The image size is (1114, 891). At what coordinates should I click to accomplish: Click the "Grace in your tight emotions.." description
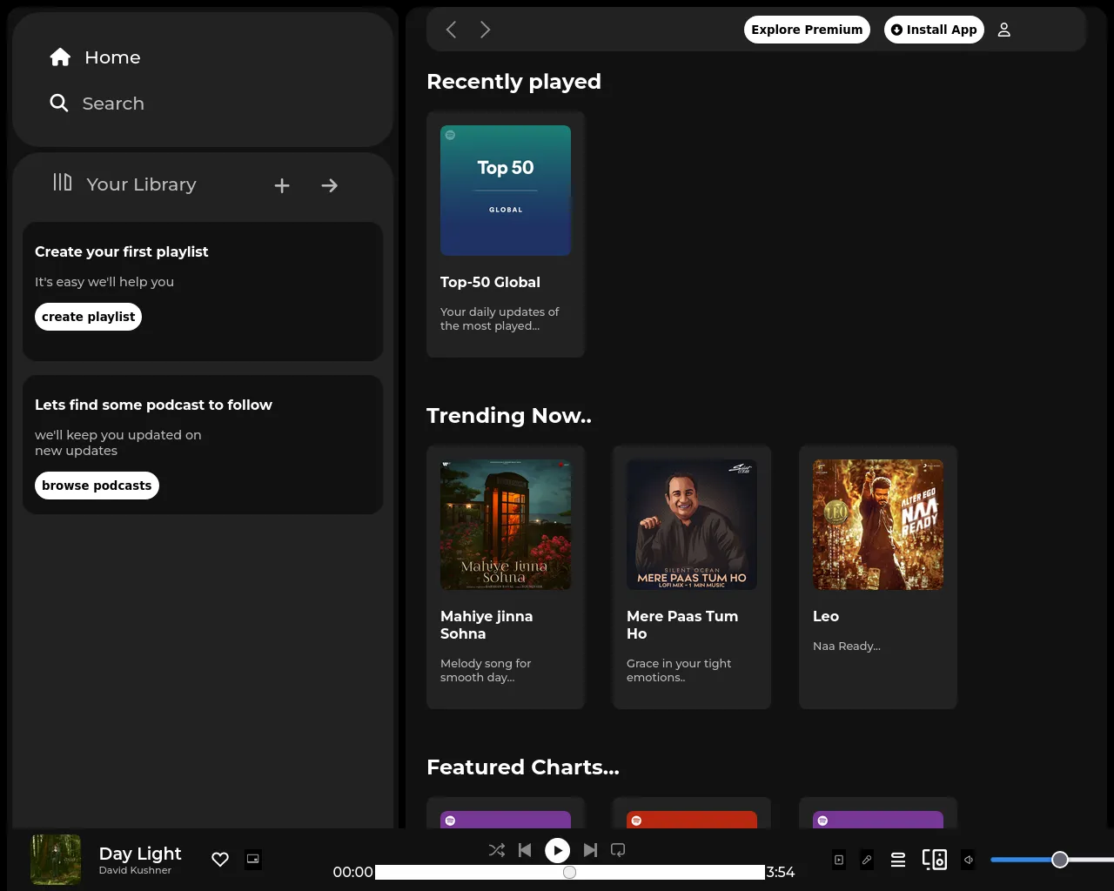679,670
